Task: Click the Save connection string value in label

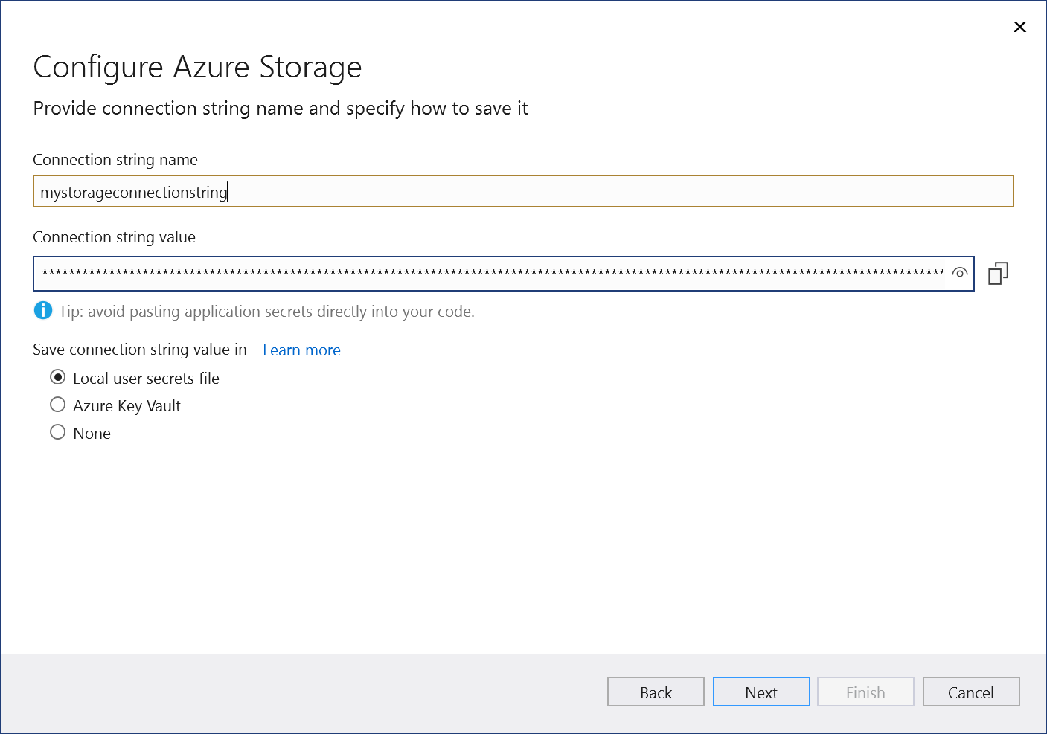Action: (139, 349)
